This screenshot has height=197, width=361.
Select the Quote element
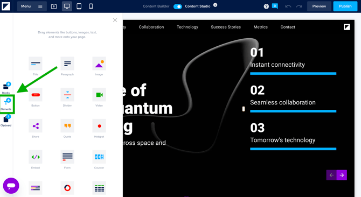point(67,126)
